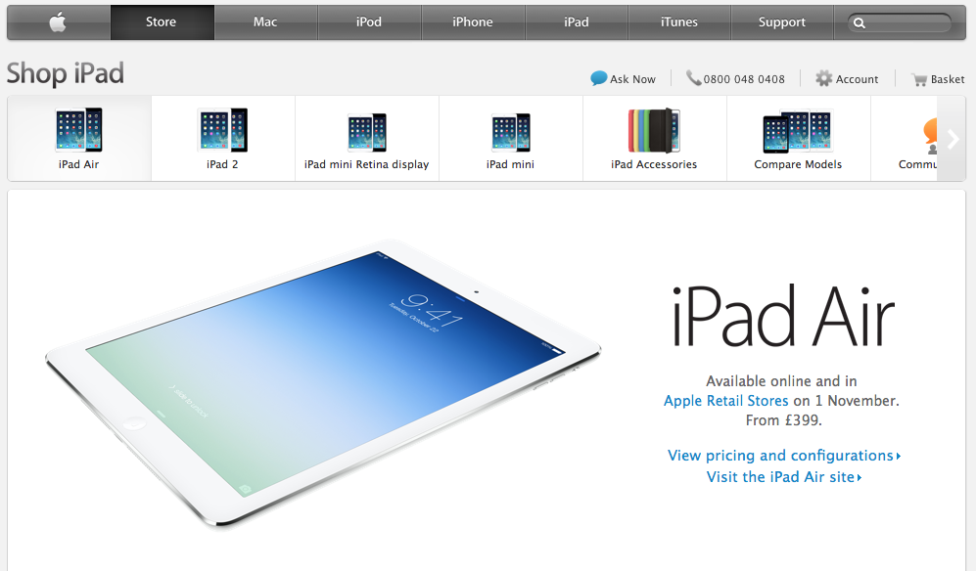Image resolution: width=976 pixels, height=571 pixels.
Task: Select iPad 2 in the product strip
Action: (x=222, y=139)
